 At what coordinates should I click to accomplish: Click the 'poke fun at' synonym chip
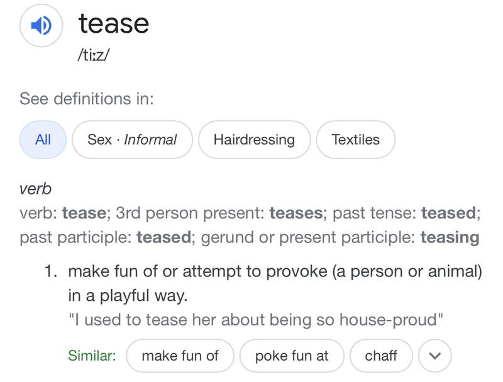(292, 356)
